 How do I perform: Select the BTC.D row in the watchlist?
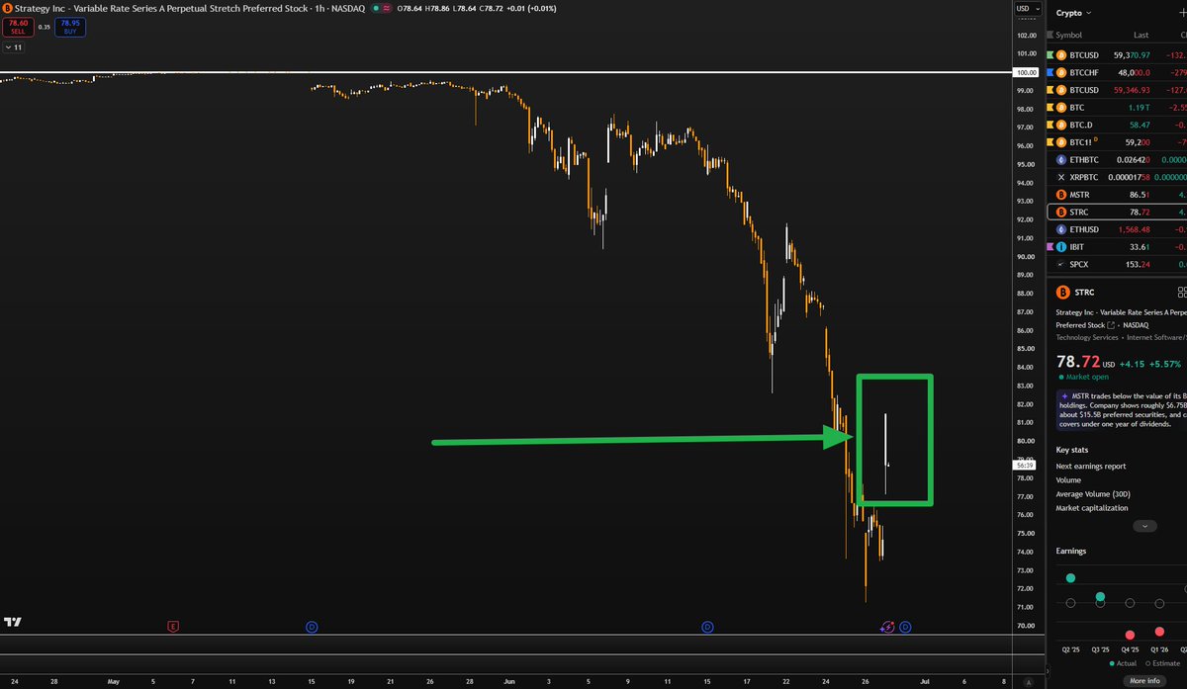pyautogui.click(x=1117, y=125)
